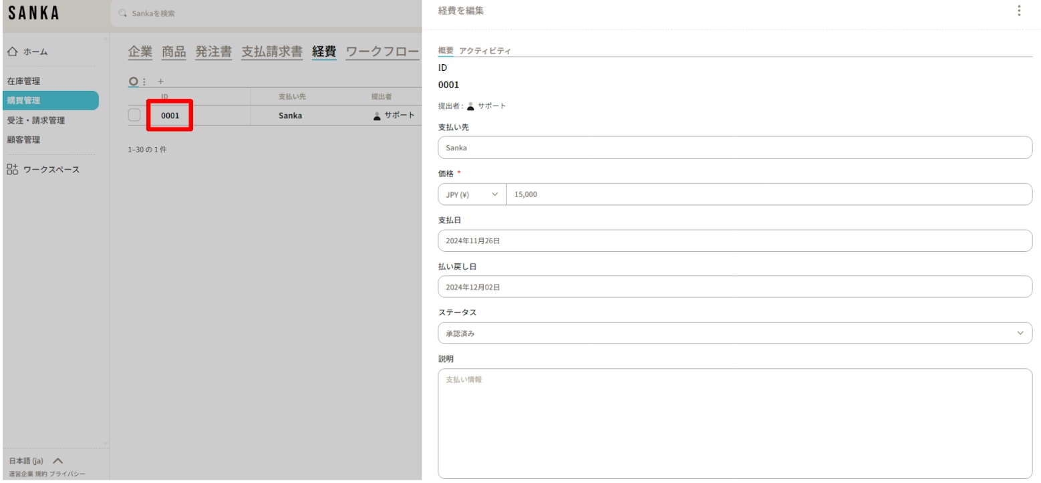Open the three-dot menu in edit panel header

pos(1018,11)
